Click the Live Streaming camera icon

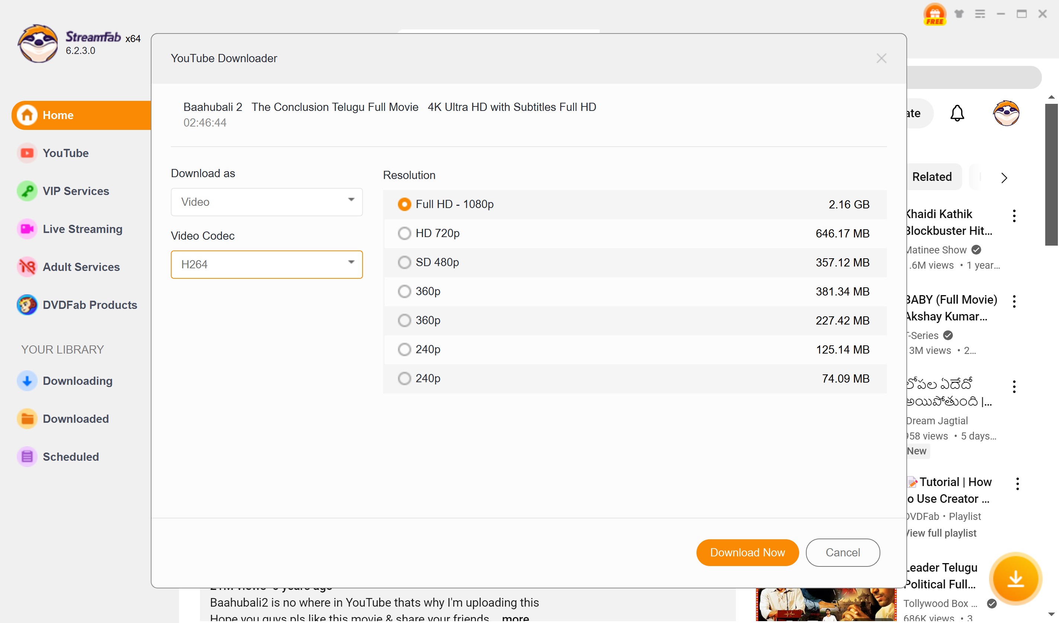27,229
